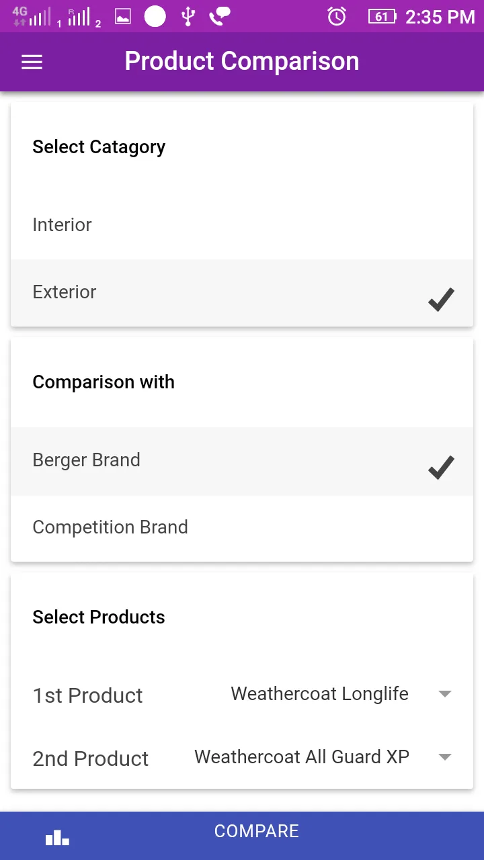Open the Weathercoat All Guard XP selector
The height and width of the screenshot is (860, 484).
[302, 757]
